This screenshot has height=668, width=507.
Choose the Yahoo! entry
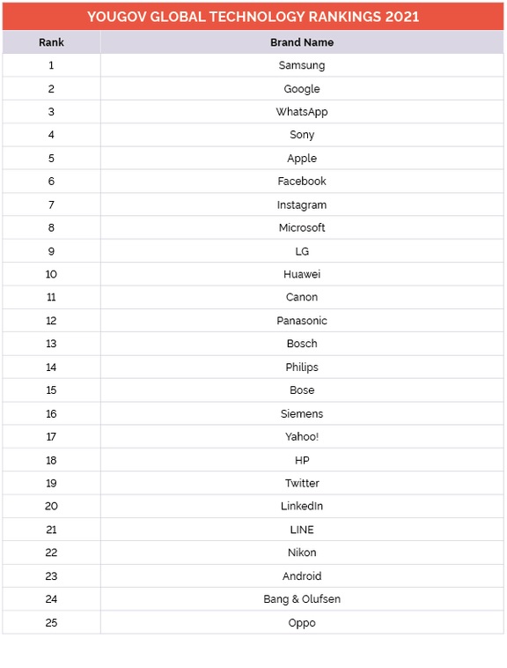pos(302,437)
